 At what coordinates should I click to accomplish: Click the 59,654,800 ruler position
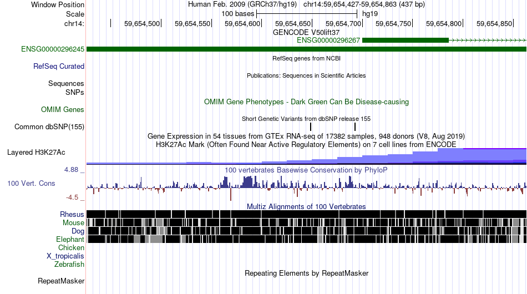444,23
